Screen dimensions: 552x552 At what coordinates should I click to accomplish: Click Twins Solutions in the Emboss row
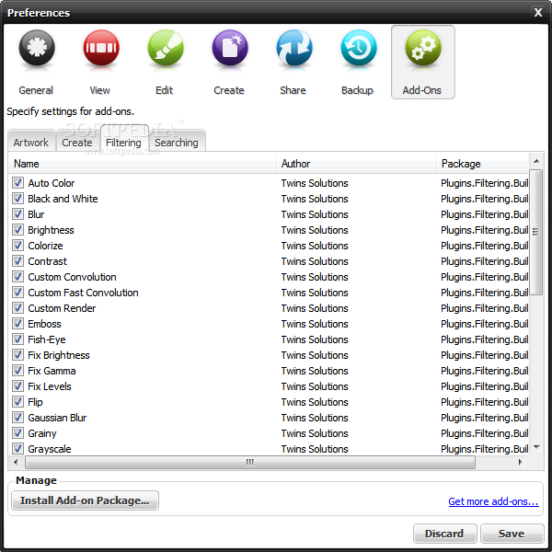click(315, 324)
